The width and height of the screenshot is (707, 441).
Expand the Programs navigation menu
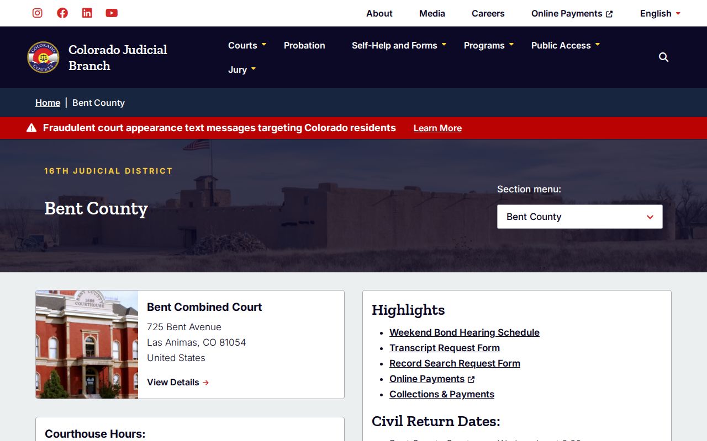[x=489, y=45]
